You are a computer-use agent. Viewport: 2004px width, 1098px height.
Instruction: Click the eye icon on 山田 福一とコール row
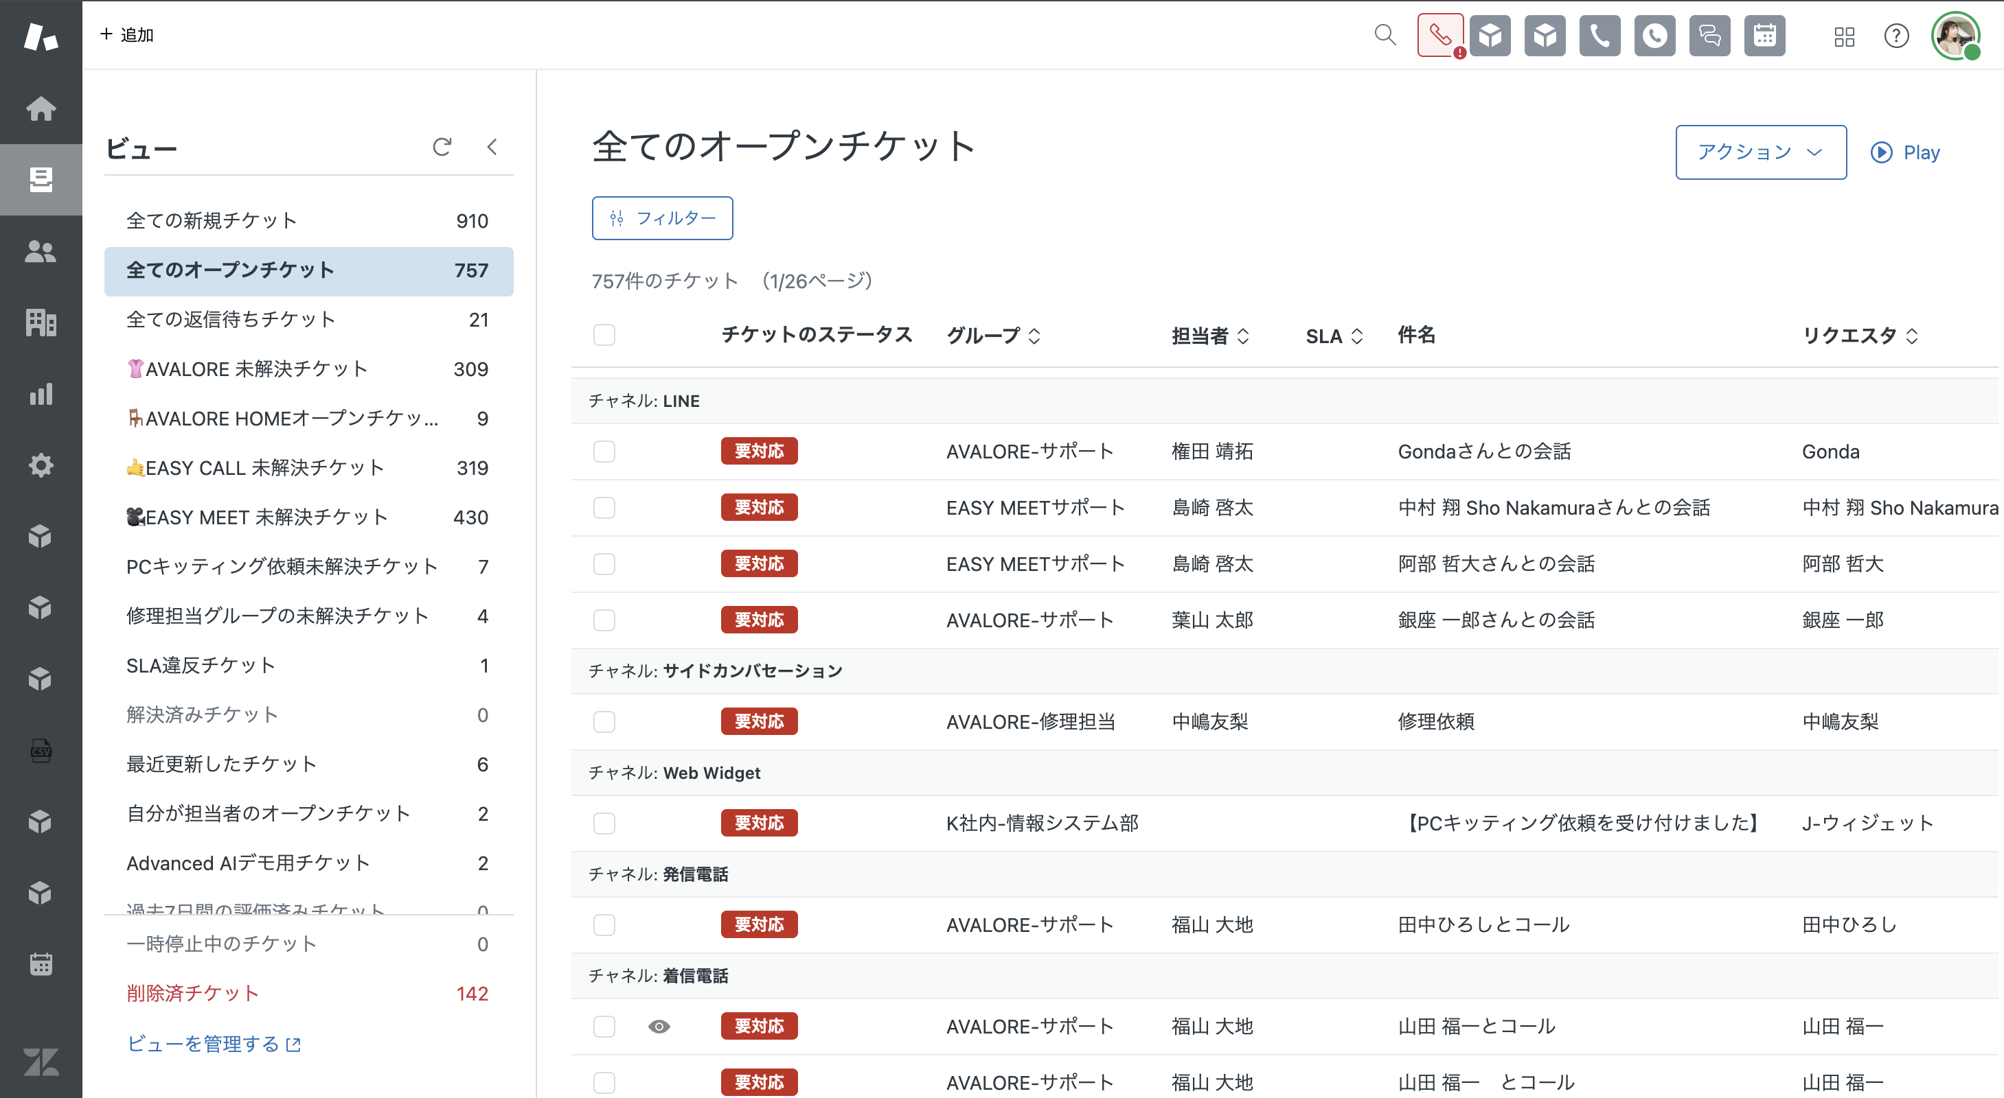point(658,1027)
